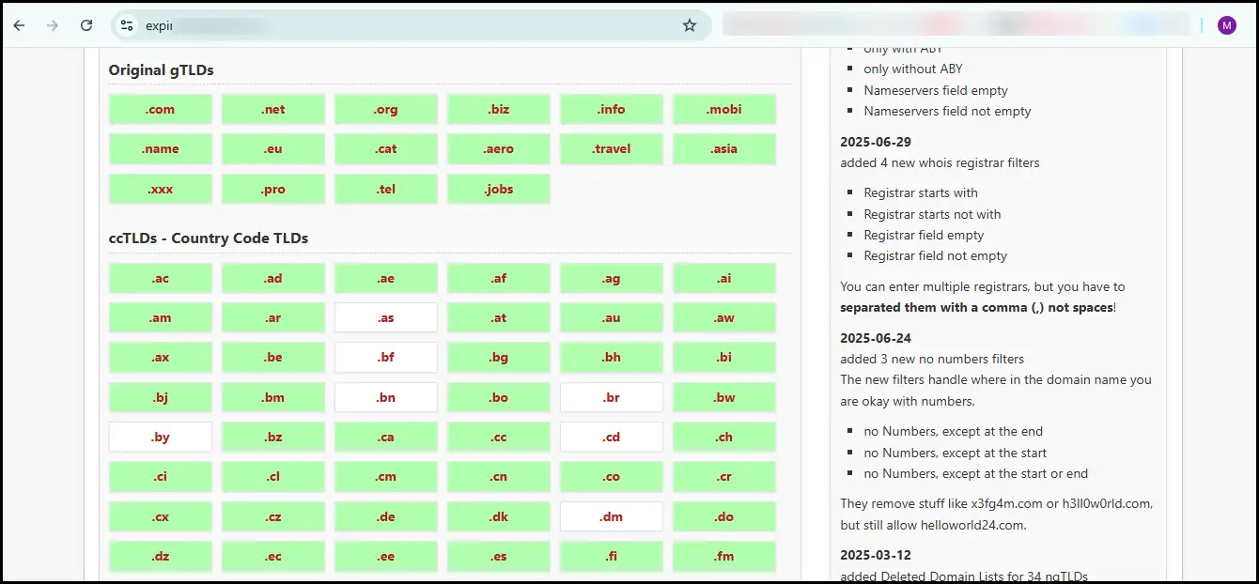
Task: Disable the .jobs TLD filter
Action: tap(498, 189)
